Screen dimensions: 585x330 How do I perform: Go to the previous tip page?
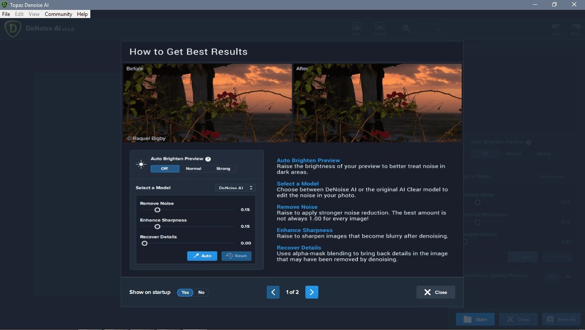(x=273, y=292)
